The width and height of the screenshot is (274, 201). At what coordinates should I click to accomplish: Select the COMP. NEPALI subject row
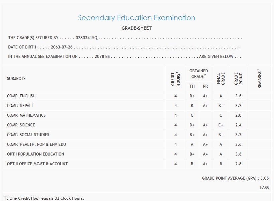point(20,106)
